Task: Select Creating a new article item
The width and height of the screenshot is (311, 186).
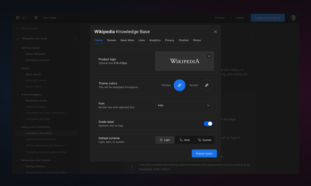Action: (x=47, y=133)
